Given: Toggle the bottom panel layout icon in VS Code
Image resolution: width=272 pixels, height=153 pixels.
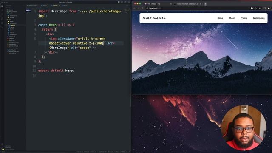Looking at the screenshot, I should click(122, 2).
